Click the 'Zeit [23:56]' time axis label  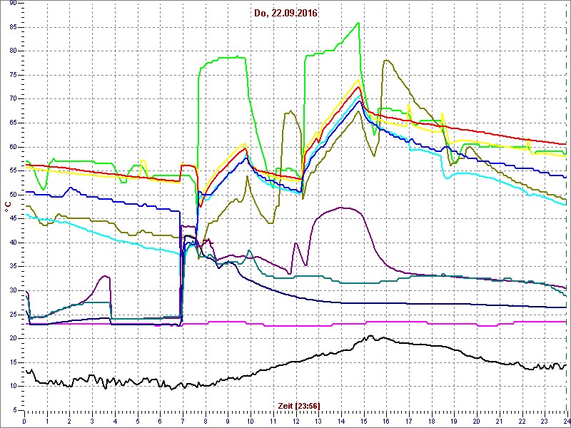coord(299,405)
